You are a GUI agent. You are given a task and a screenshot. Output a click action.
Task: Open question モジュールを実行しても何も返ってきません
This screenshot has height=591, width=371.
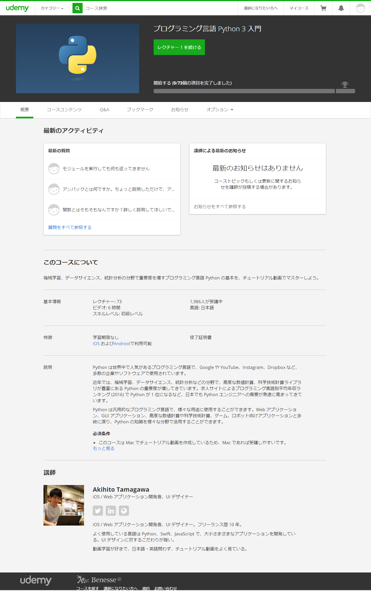106,169
